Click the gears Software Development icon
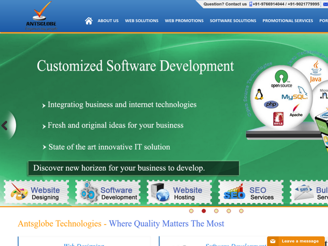Viewport: 328px width, 246px height. pyautogui.click(x=90, y=192)
